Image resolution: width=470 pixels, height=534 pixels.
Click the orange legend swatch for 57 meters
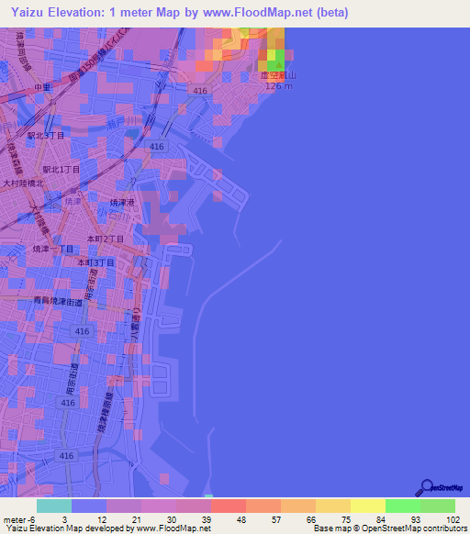coord(298,506)
